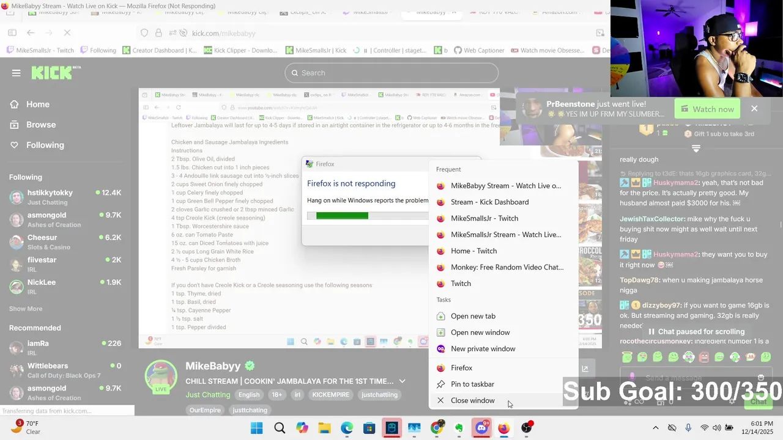Open OBS Studio taskbar icon
Screen dimensions: 783x440
(527, 428)
